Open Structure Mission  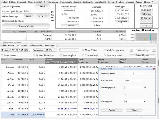click(x=26, y=26)
